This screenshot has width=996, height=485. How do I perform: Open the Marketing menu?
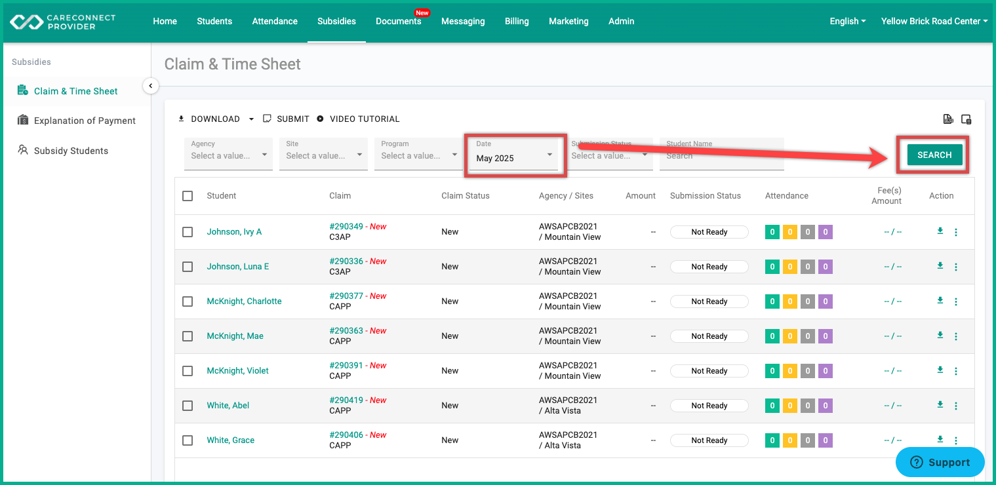tap(568, 21)
